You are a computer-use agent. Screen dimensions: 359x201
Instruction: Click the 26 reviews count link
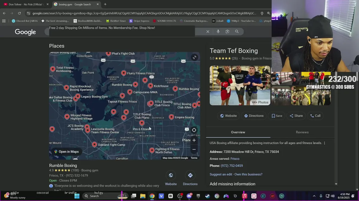point(235,59)
